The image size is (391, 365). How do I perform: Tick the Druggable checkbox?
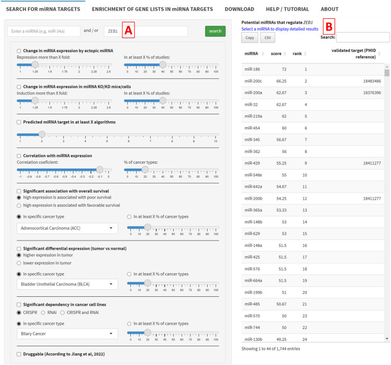(x=19, y=354)
